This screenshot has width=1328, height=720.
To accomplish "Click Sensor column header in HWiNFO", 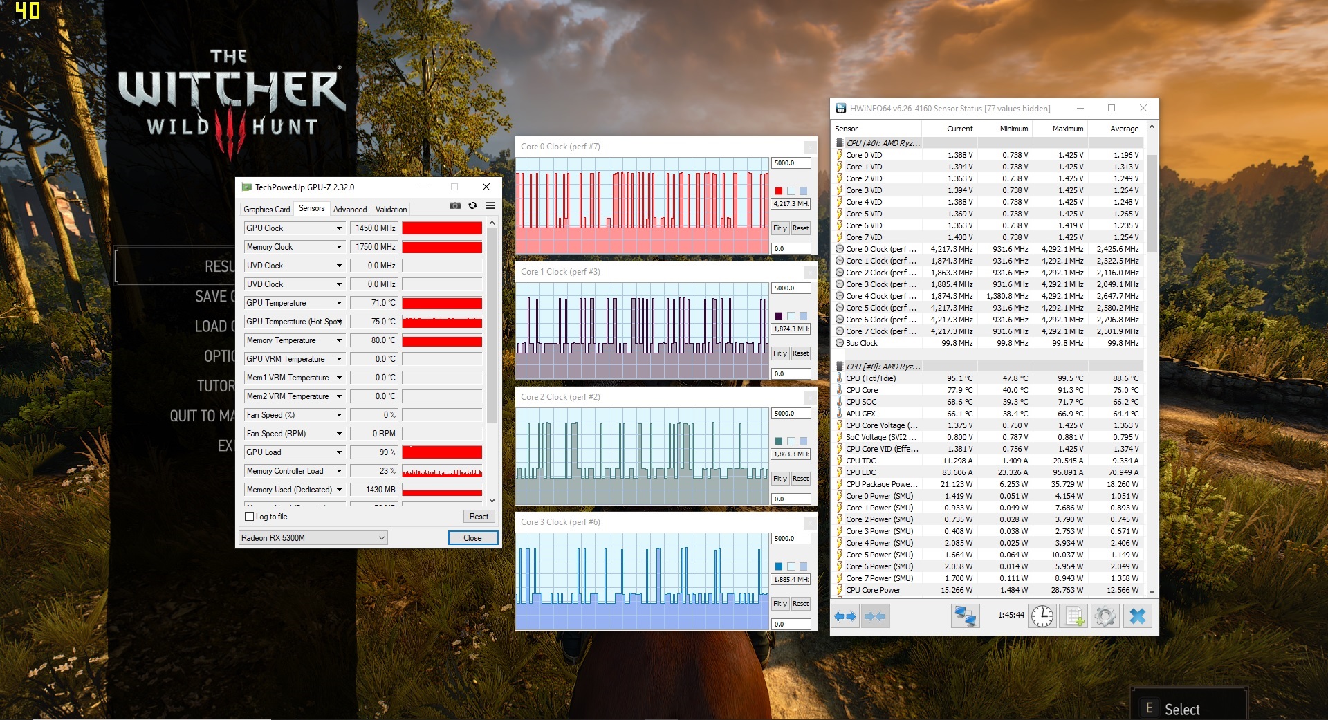I will 876,129.
